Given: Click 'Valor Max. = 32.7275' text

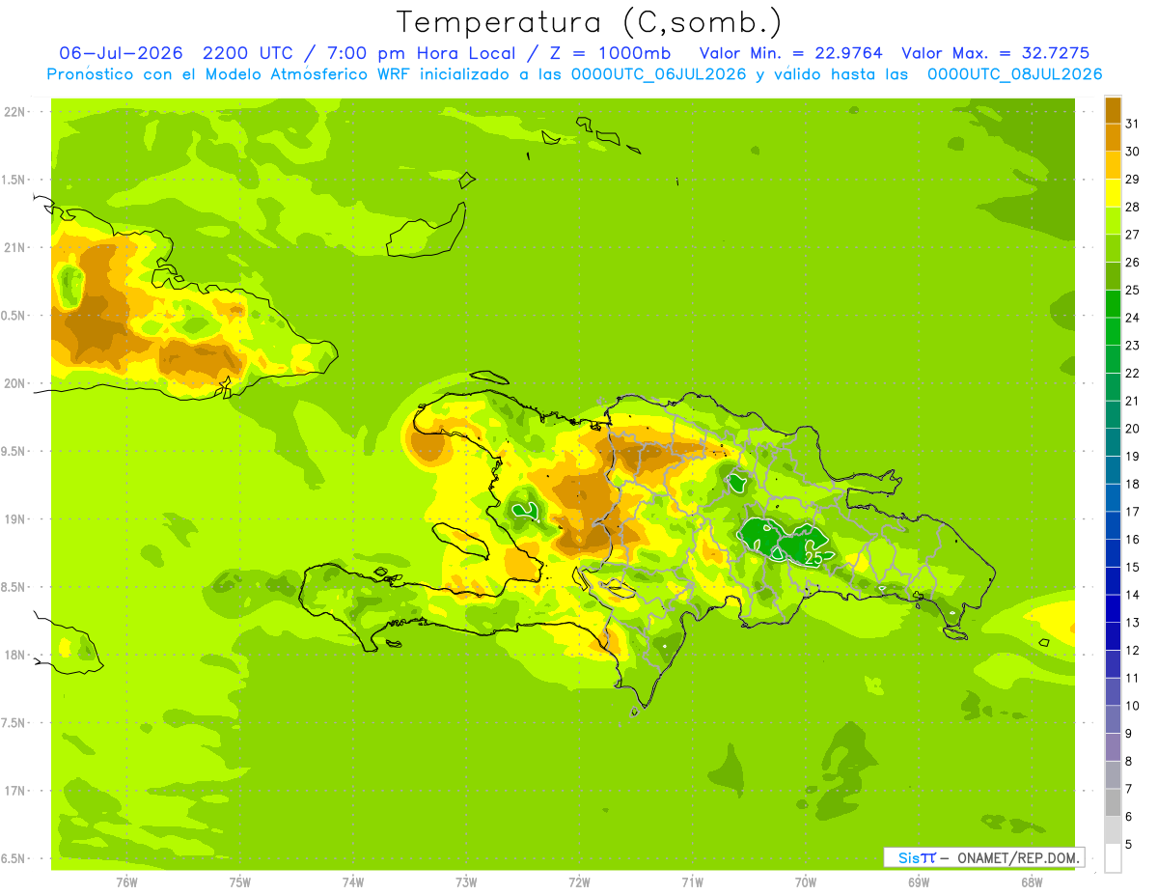Looking at the screenshot, I should (x=995, y=53).
